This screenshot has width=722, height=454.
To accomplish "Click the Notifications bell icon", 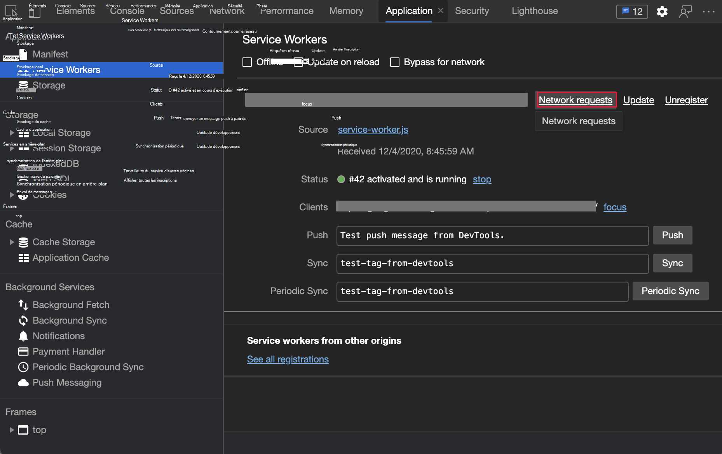I will (x=23, y=336).
